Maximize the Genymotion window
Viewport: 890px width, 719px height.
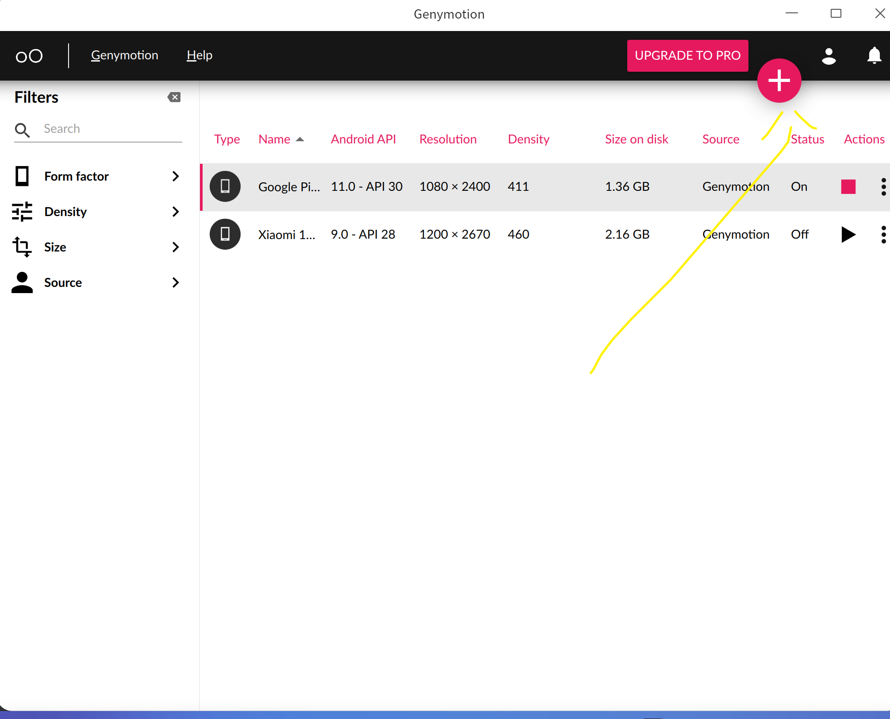(x=836, y=13)
